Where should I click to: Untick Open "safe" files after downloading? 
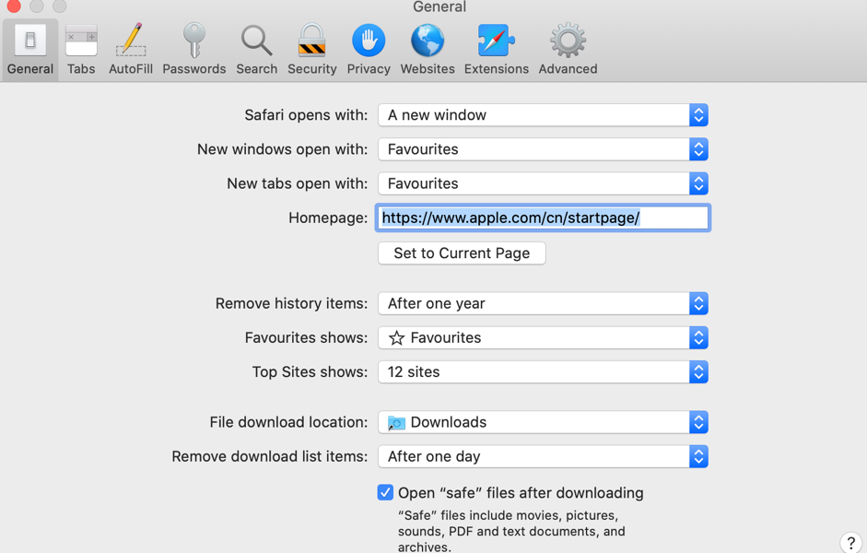pyautogui.click(x=385, y=493)
